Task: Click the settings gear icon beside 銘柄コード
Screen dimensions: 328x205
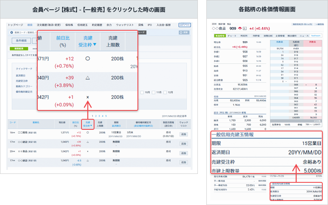Action: [11, 32]
